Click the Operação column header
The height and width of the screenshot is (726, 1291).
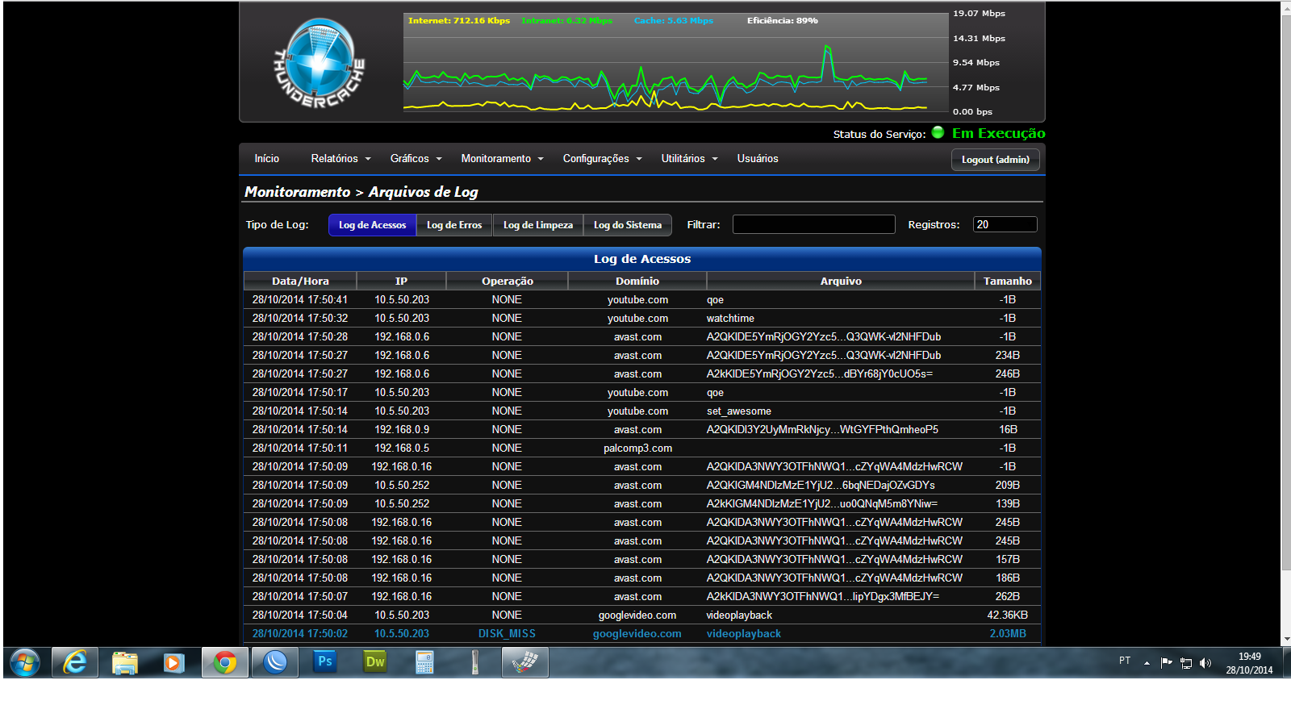point(508,281)
